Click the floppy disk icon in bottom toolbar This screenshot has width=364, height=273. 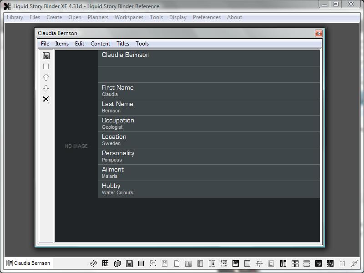point(129,263)
